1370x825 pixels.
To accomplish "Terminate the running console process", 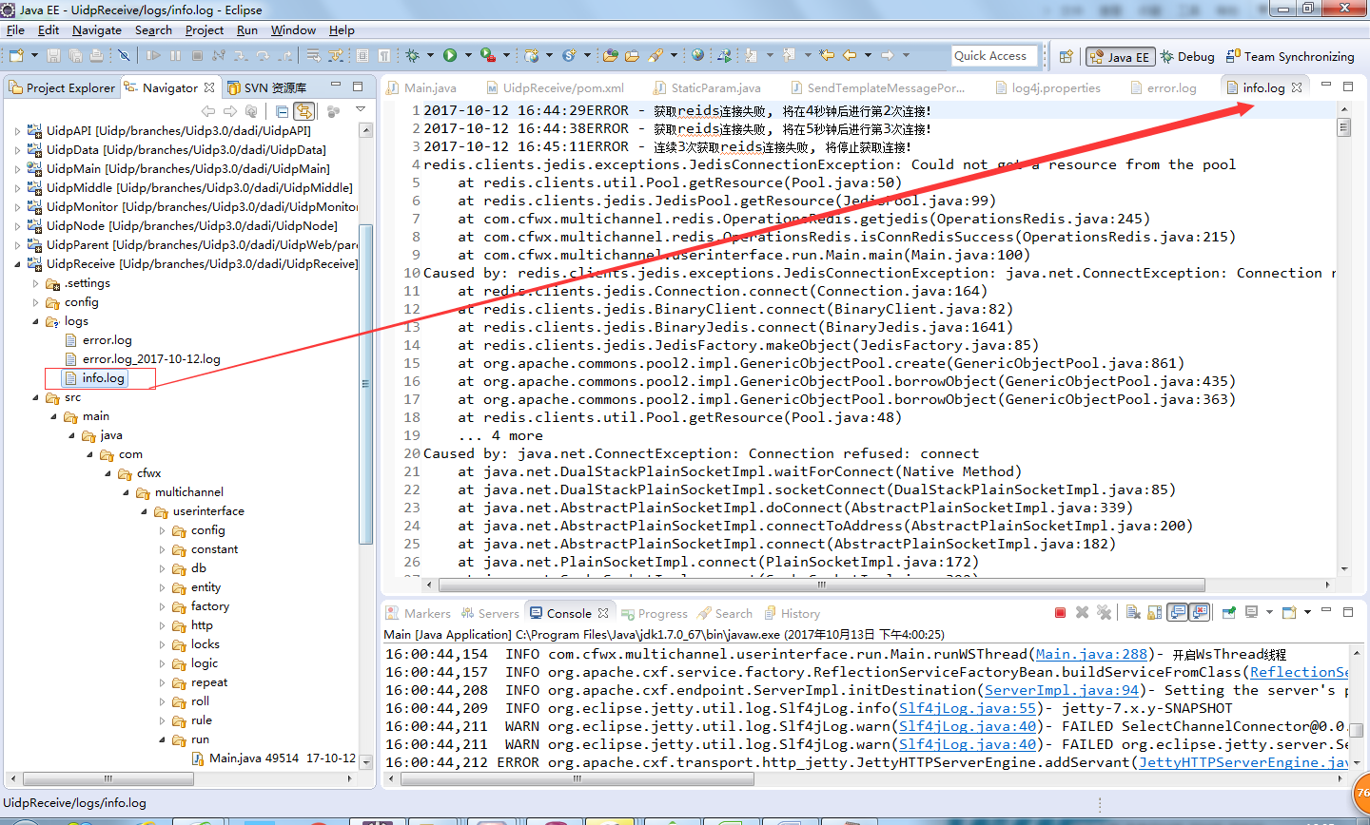I will tap(1060, 613).
